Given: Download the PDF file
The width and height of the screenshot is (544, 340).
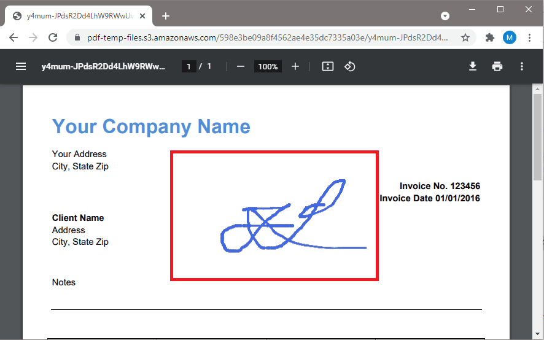Looking at the screenshot, I should click(473, 66).
